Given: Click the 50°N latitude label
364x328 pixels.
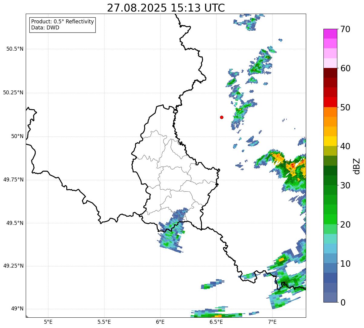Looking at the screenshot, I should (17, 136).
